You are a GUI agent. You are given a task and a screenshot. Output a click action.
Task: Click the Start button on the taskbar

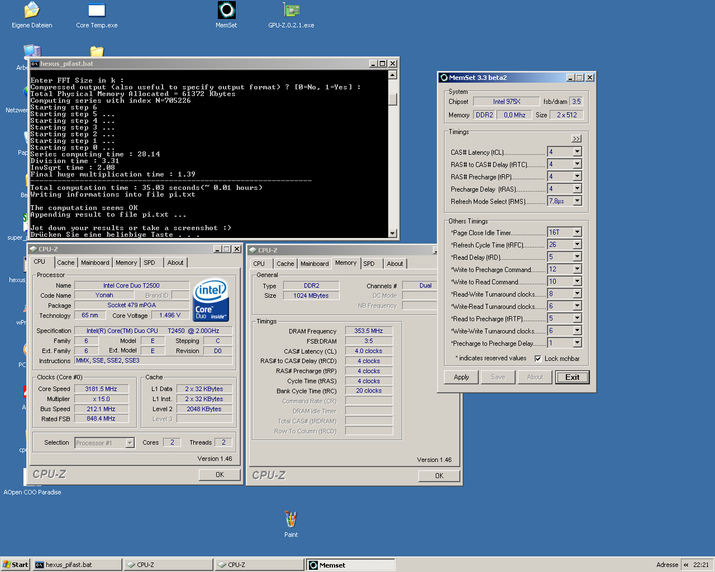pyautogui.click(x=16, y=565)
